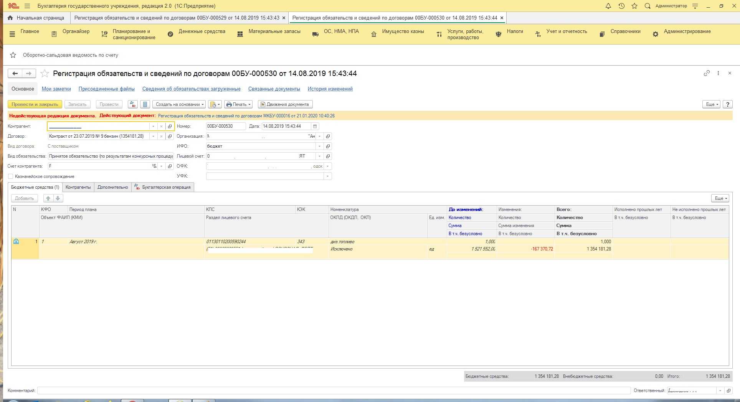The image size is (740, 402).
Task: Click Записать button
Action: point(78,104)
